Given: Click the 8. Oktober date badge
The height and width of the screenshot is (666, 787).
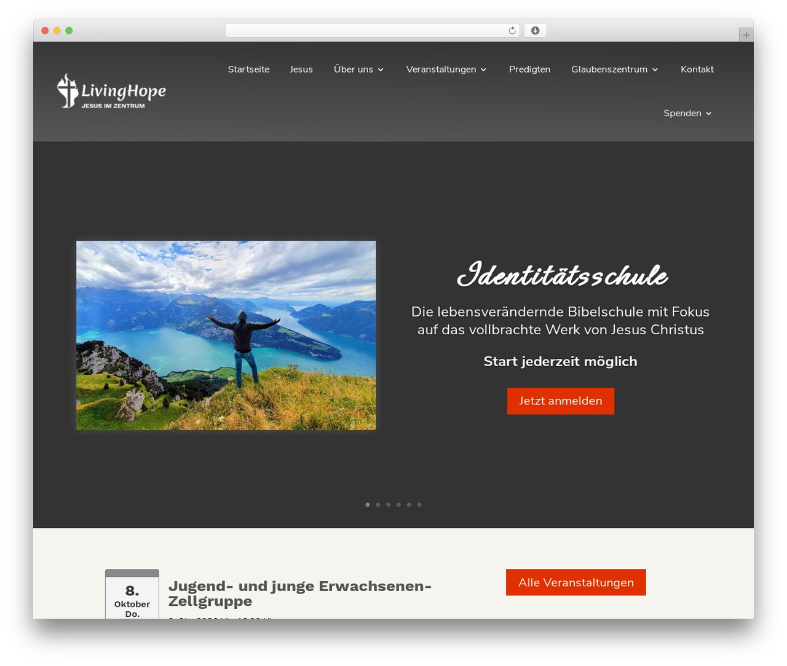Looking at the screenshot, I should [x=132, y=594].
